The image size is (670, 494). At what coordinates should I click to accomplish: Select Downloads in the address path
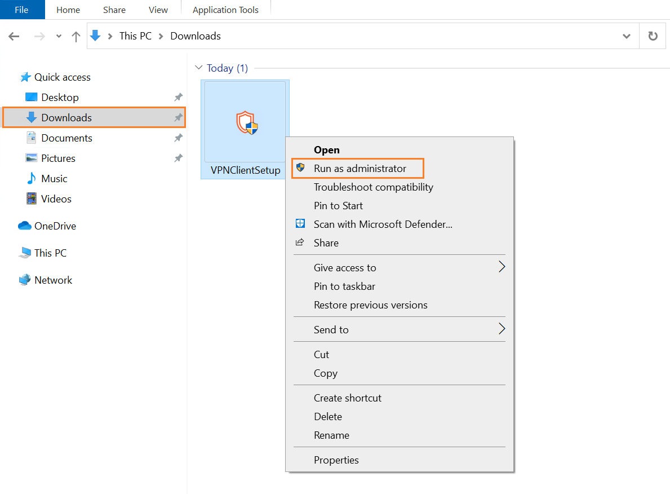(x=196, y=36)
